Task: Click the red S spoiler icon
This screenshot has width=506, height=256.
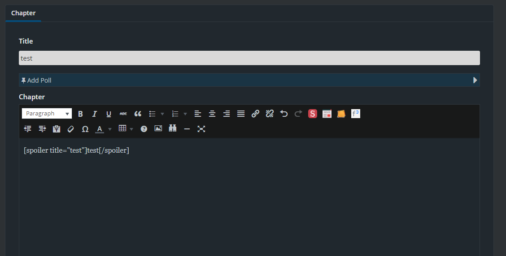Action: pyautogui.click(x=313, y=114)
